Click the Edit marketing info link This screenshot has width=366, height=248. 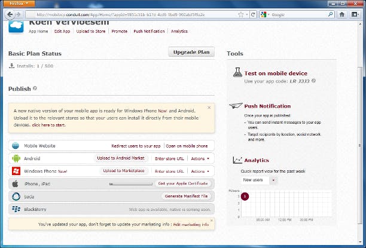(191, 225)
